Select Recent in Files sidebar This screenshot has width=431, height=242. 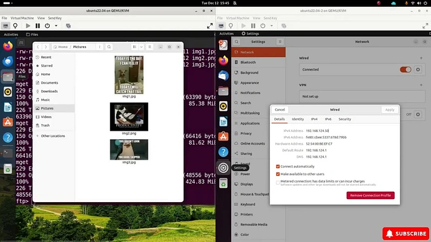tap(54, 57)
